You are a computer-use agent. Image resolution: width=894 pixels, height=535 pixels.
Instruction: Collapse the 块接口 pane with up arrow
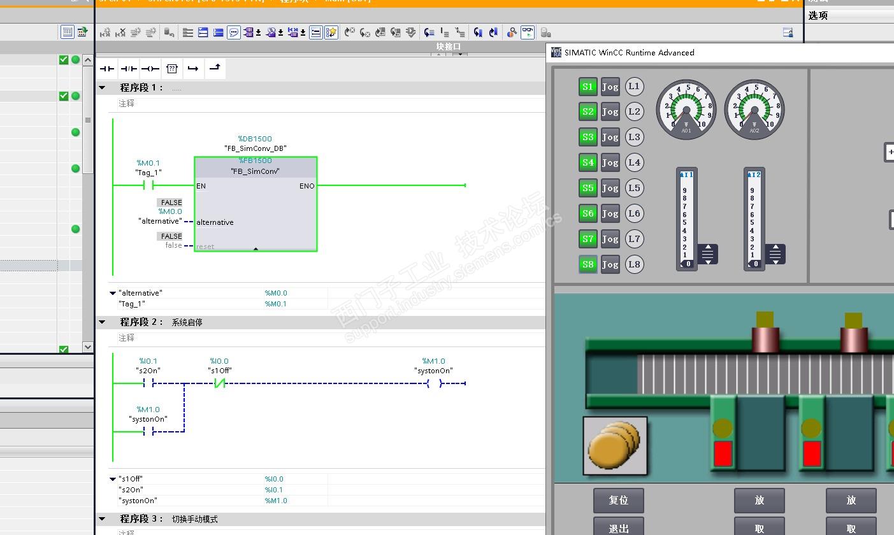point(438,54)
